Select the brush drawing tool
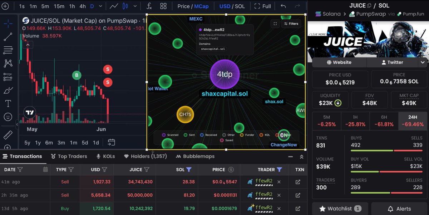This screenshot has width=429, height=215. click(8, 90)
